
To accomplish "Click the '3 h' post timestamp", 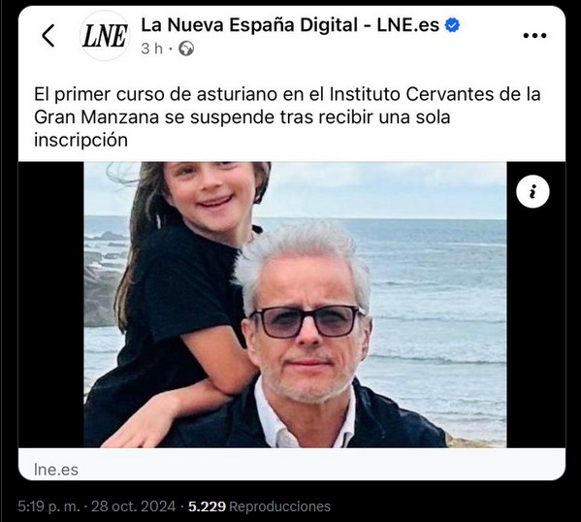I will pos(151,49).
